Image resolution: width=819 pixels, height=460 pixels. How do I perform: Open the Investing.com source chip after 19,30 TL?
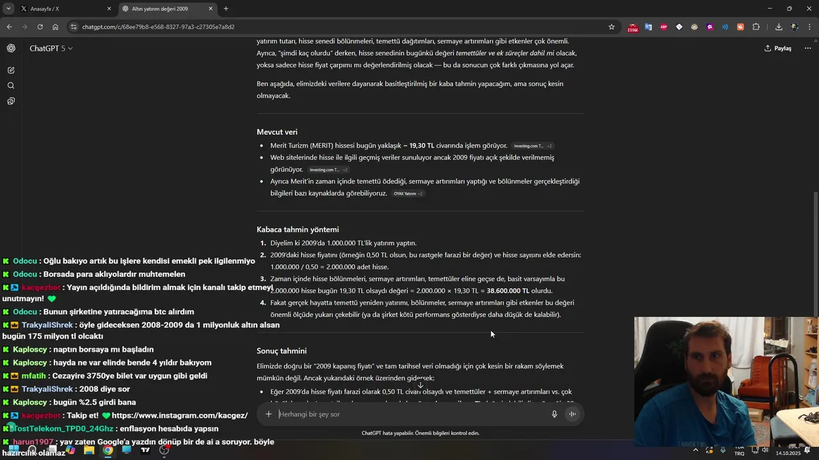pyautogui.click(x=533, y=146)
